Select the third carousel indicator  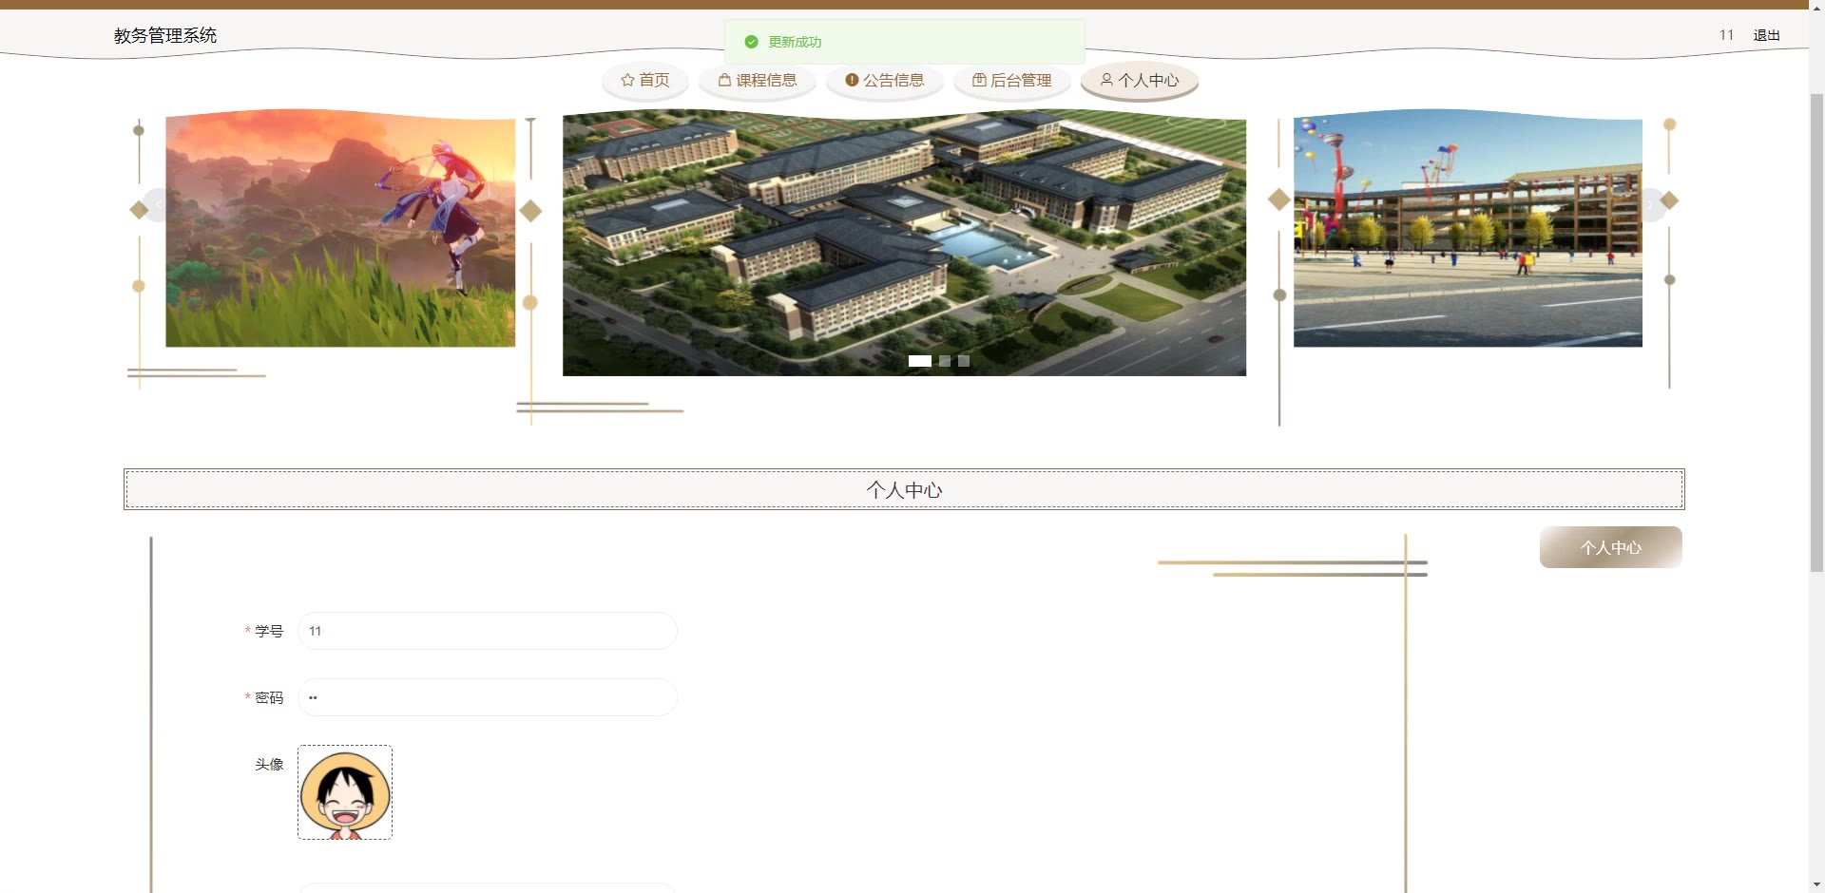[964, 361]
